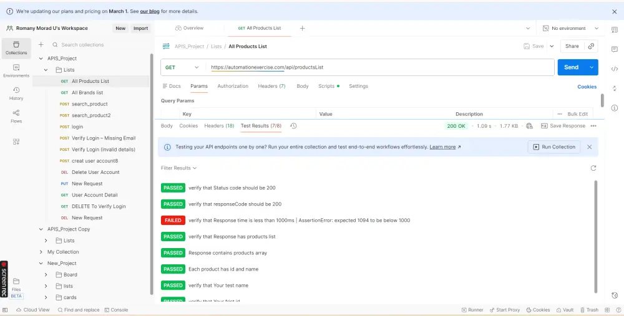Open the request info icon in right sidebar
The height and width of the screenshot is (316, 624).
click(x=615, y=108)
